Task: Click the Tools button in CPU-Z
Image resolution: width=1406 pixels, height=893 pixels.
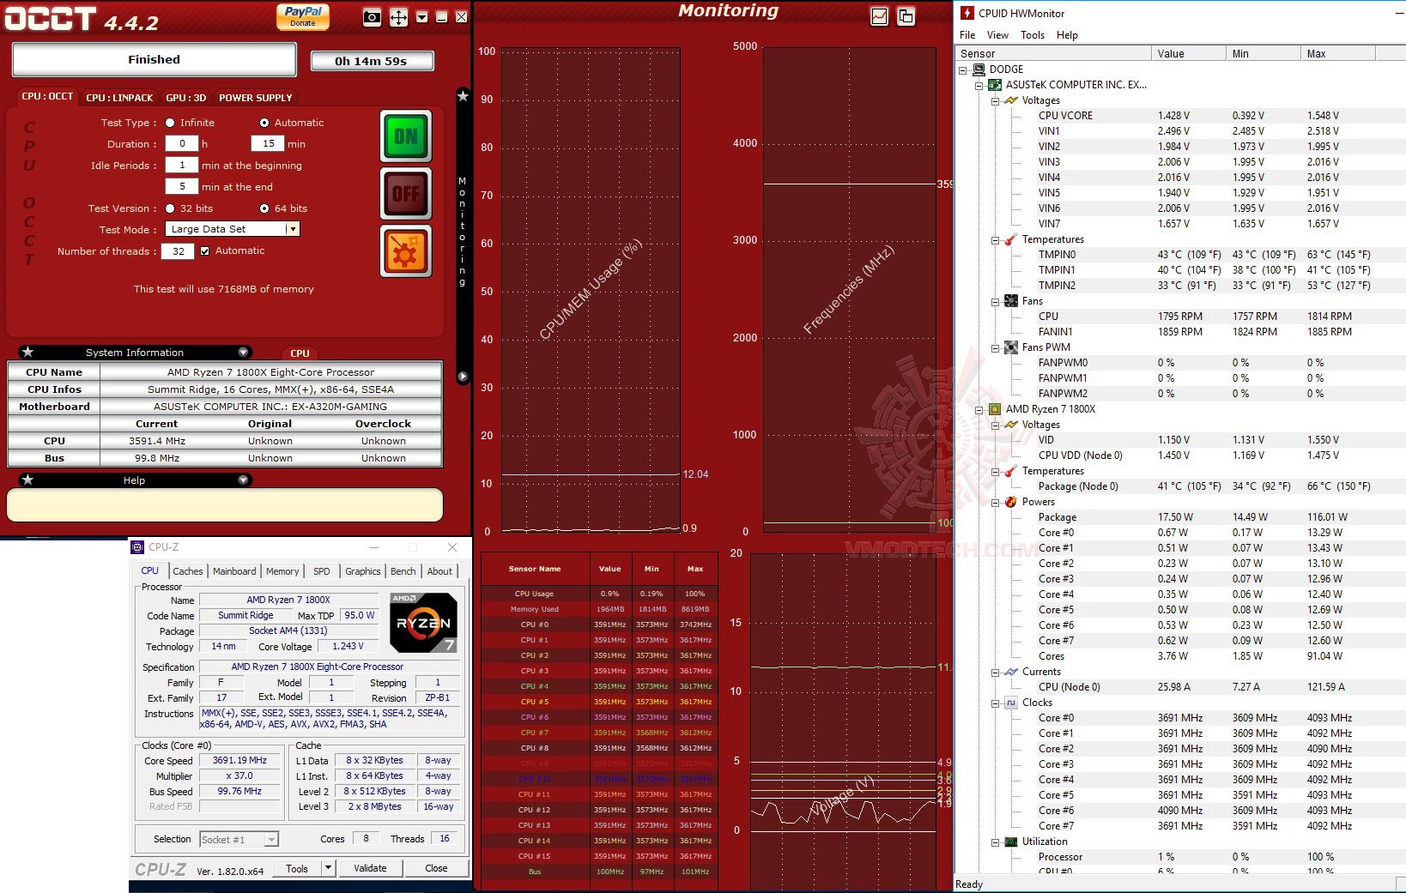Action: pos(297,868)
